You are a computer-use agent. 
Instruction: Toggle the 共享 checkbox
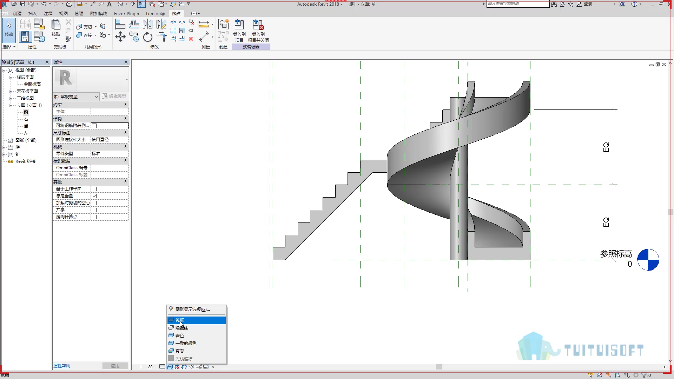[94, 210]
